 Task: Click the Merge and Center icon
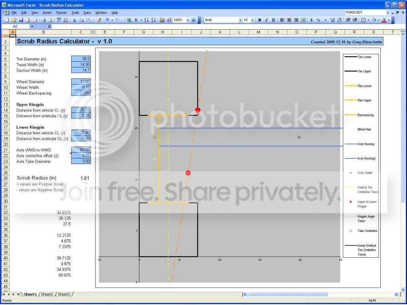pyautogui.click(x=303, y=20)
